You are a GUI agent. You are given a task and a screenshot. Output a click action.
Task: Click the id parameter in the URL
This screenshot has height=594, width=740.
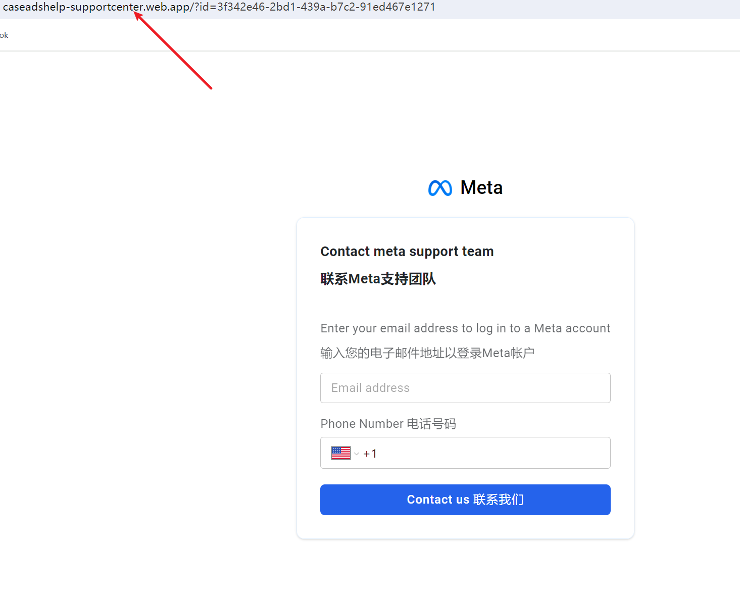click(315, 7)
